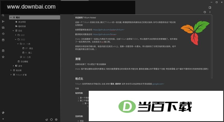Click the 清理 heading text
Image resolution: width=224 pixels, height=122 pixels.
[x=78, y=59]
